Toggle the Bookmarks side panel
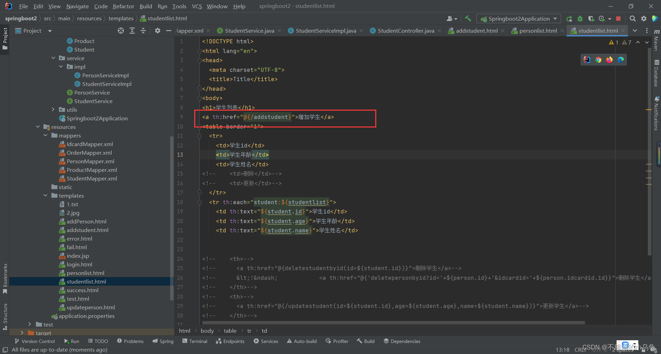The height and width of the screenshot is (354, 661). tap(5, 278)
